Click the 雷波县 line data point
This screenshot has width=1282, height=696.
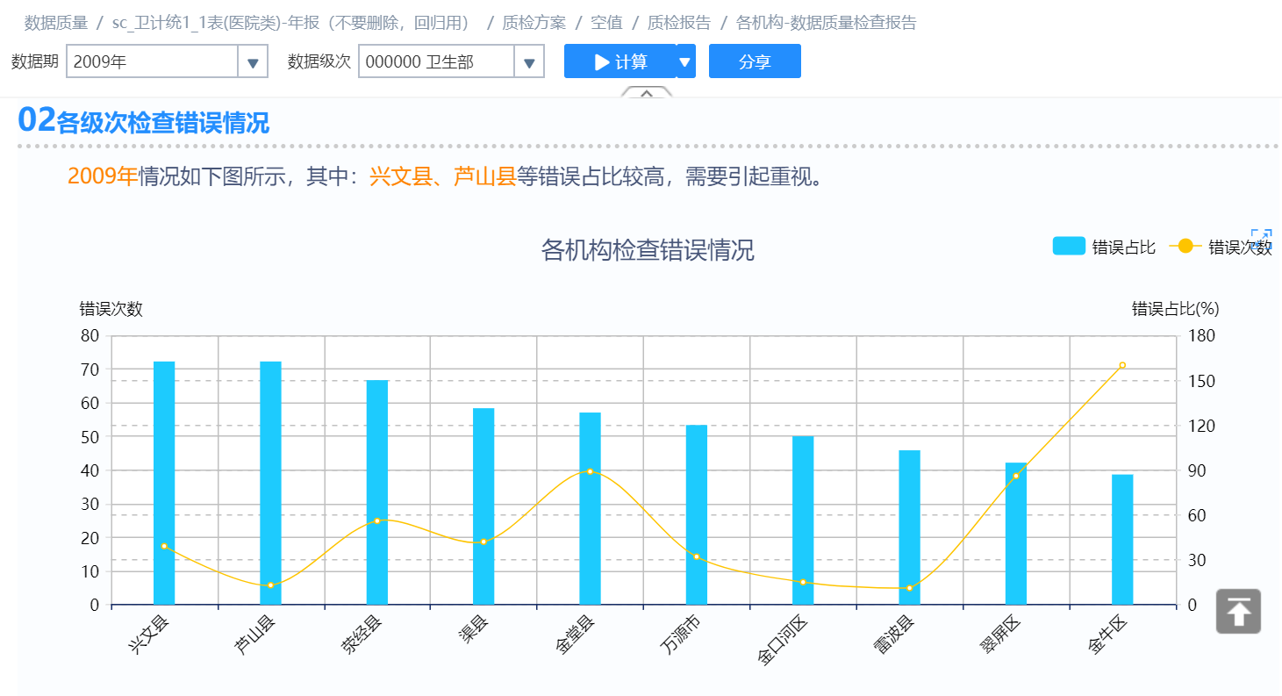(909, 588)
